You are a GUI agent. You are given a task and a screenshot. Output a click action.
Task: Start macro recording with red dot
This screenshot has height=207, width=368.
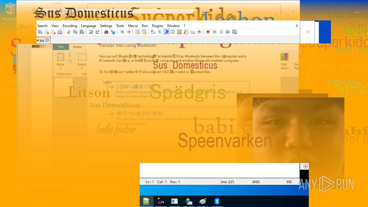[x=208, y=32]
